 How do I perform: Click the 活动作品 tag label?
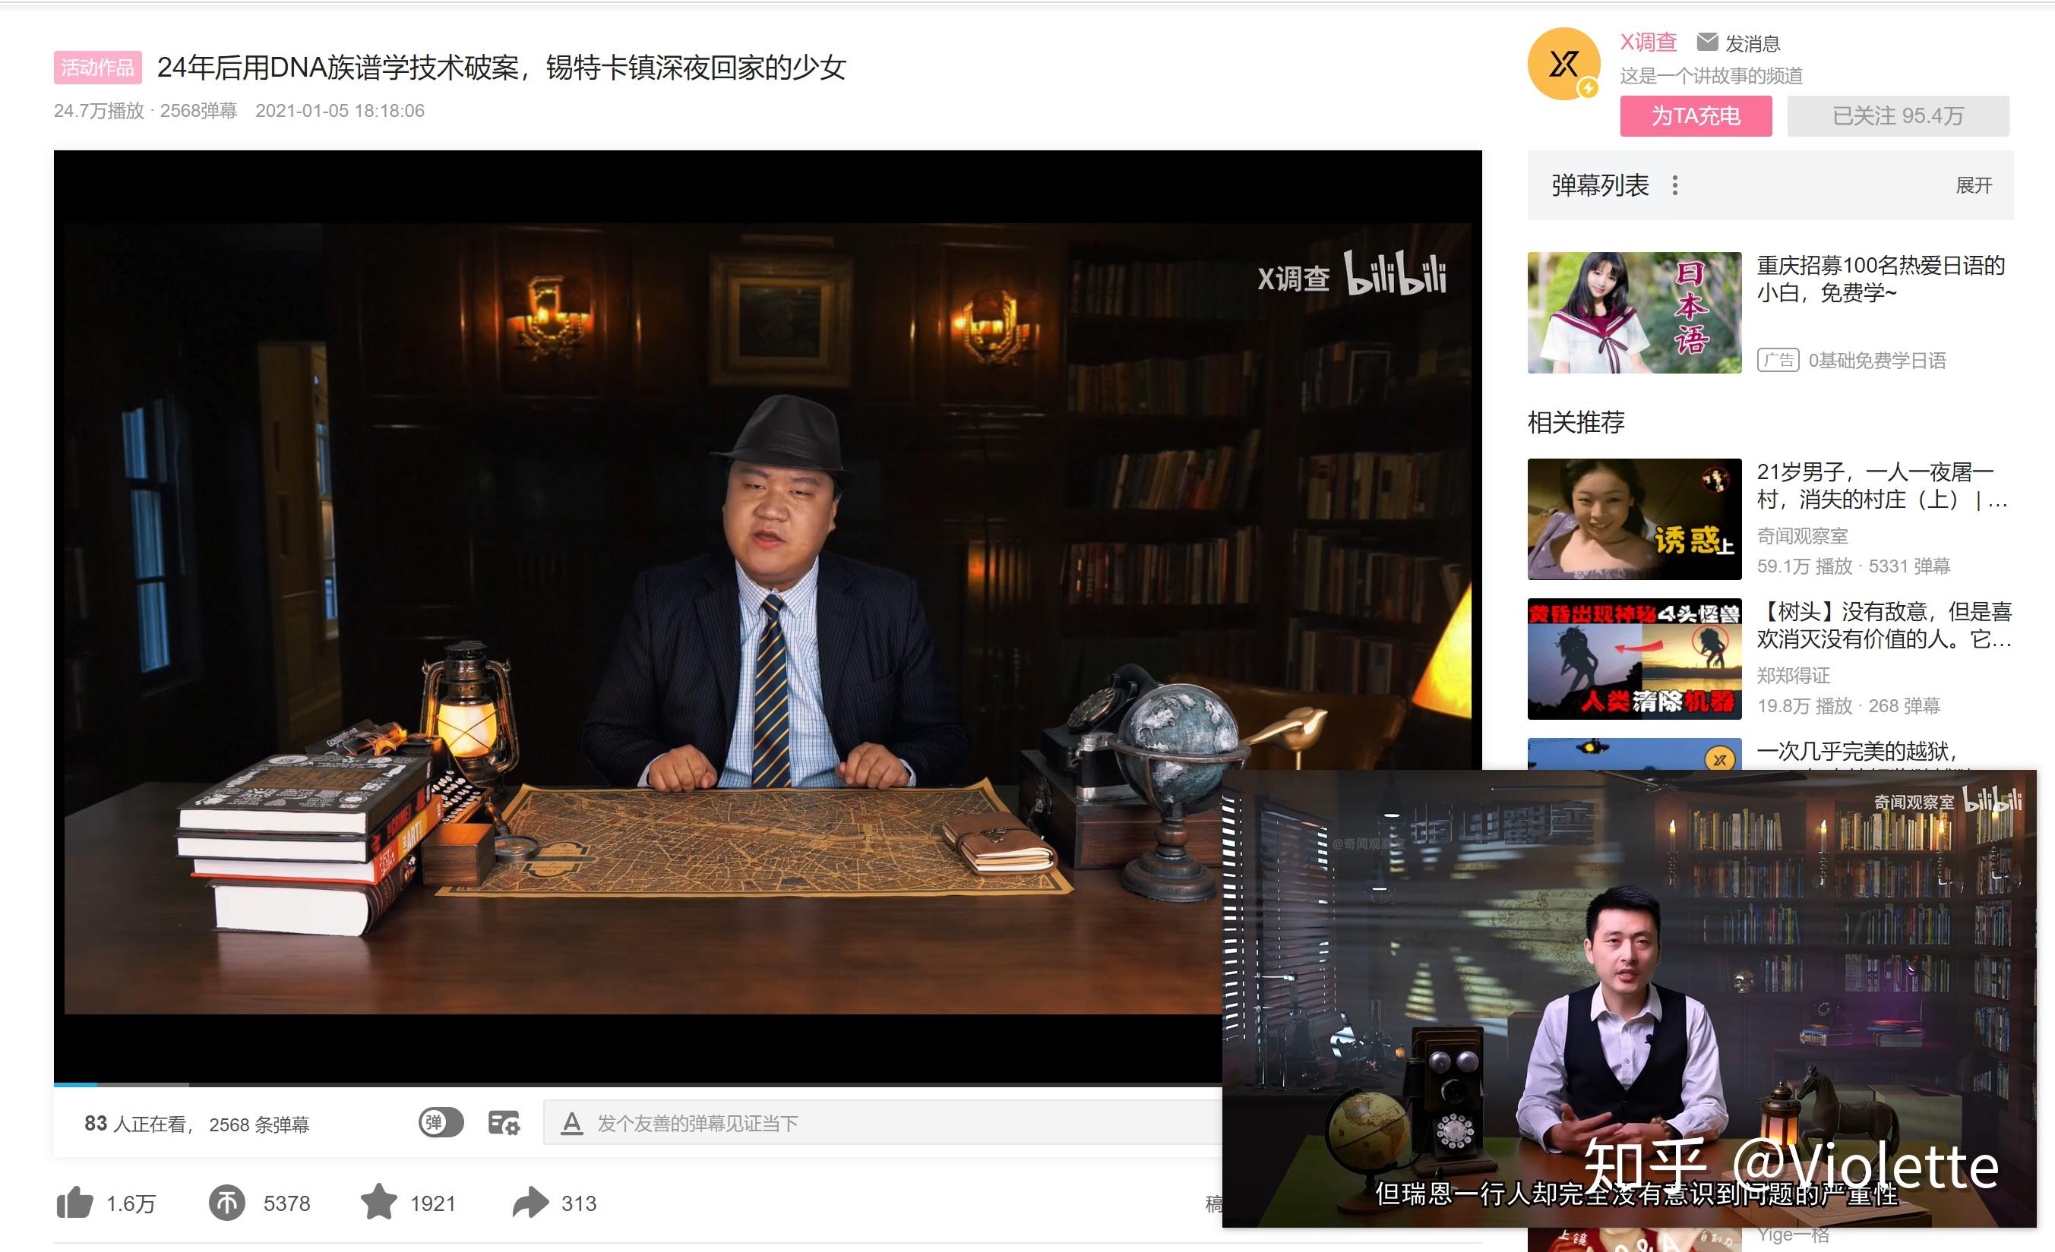pyautogui.click(x=99, y=70)
